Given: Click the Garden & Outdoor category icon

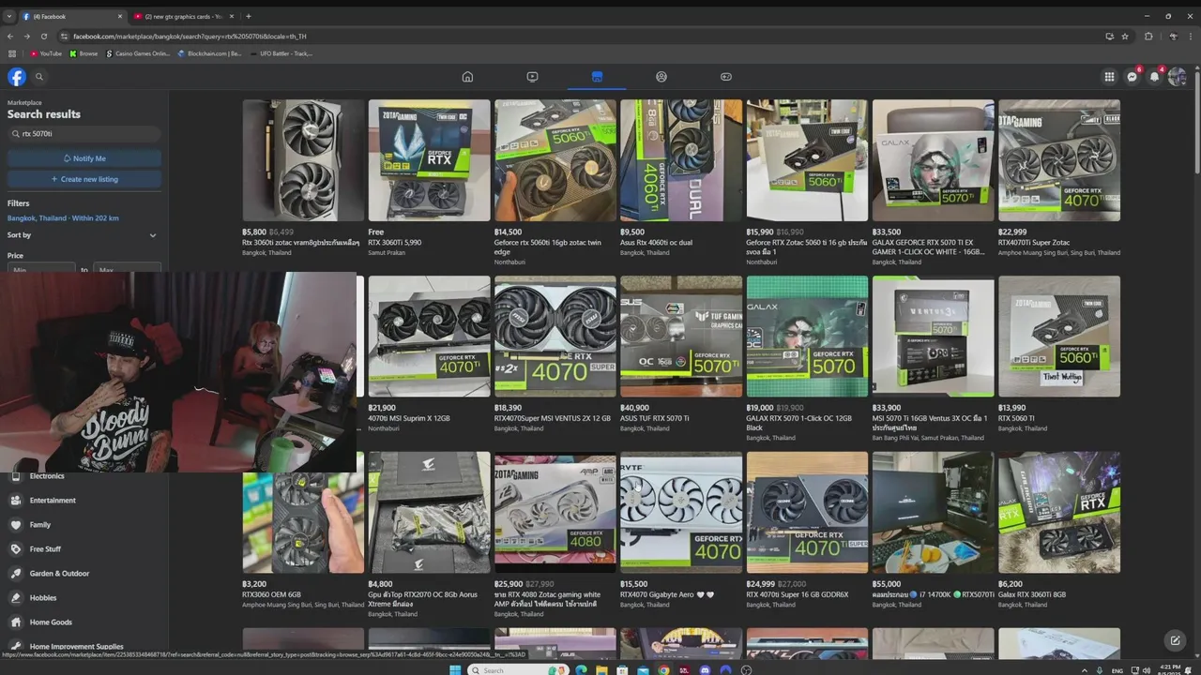Looking at the screenshot, I should [16, 574].
